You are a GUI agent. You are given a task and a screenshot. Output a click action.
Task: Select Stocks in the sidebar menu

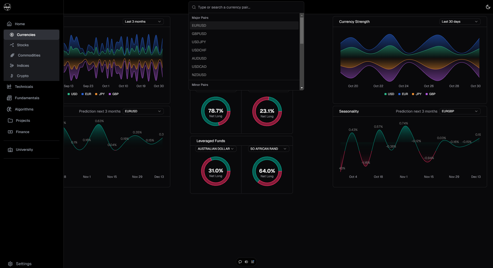click(x=23, y=45)
